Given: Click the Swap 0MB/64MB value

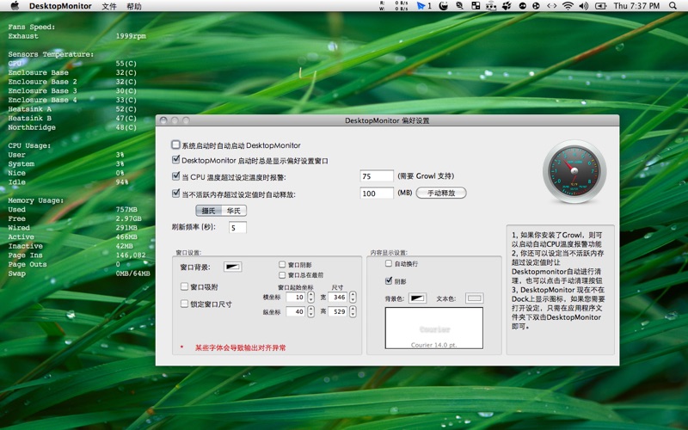Looking at the screenshot, I should coord(133,273).
